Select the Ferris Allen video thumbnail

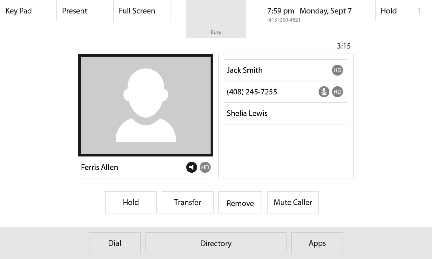146,105
